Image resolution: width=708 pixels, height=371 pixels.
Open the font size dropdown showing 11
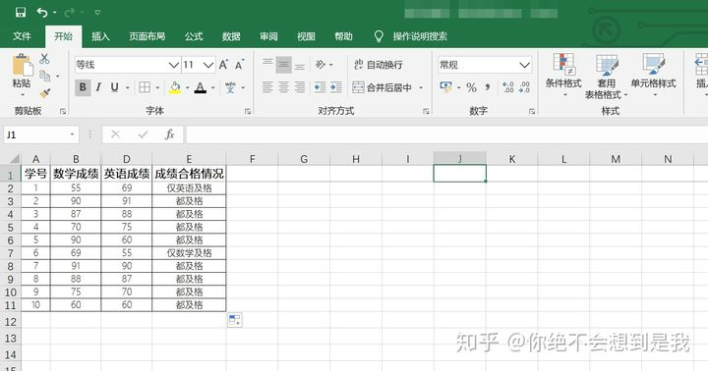click(208, 65)
